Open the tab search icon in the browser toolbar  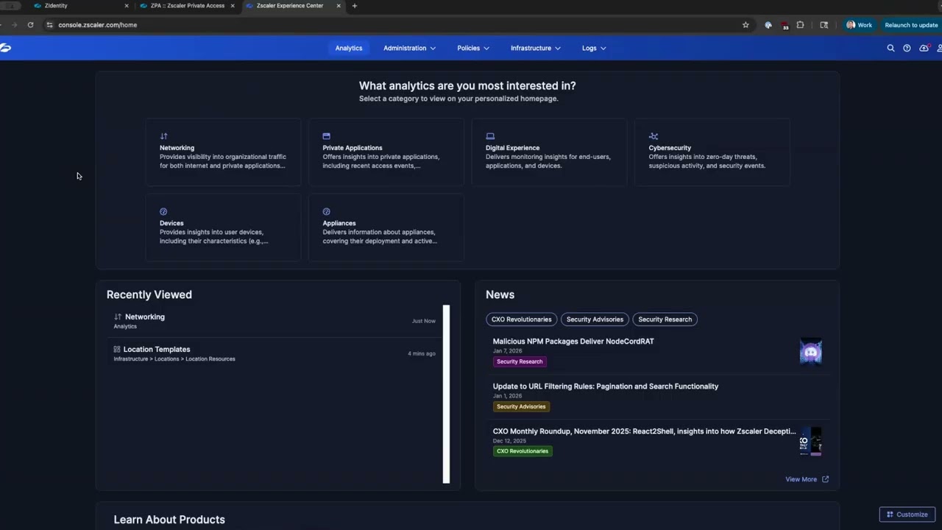[x=824, y=25]
